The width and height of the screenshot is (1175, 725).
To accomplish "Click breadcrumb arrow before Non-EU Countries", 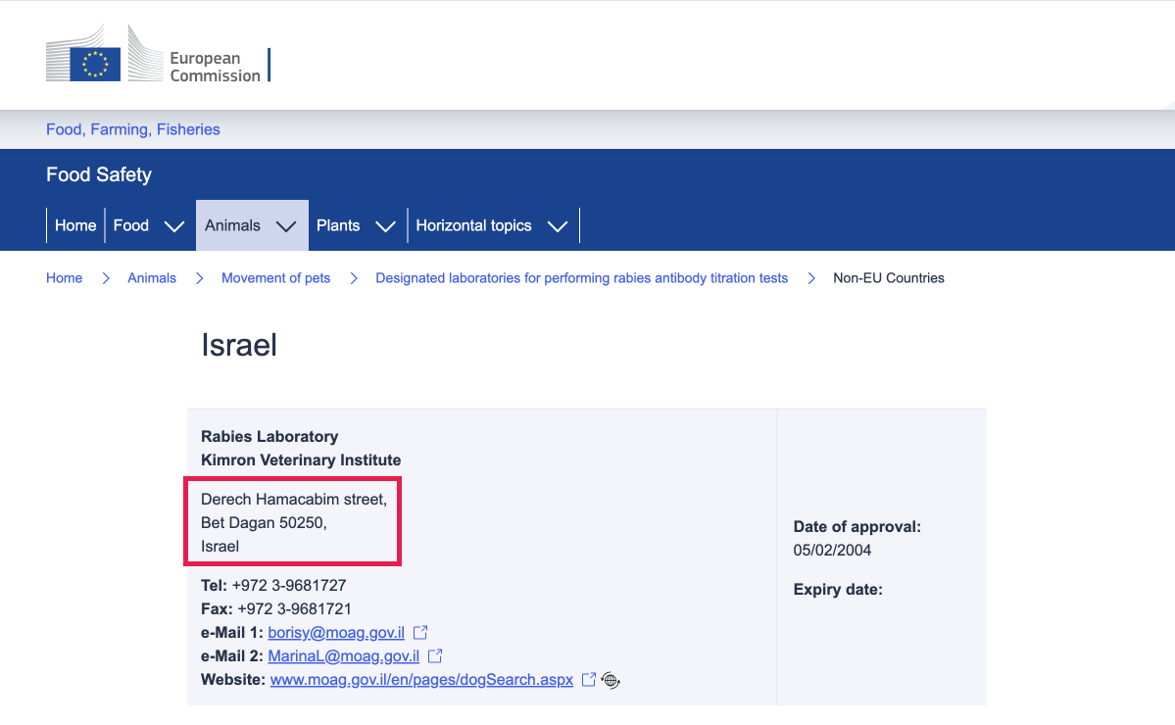I will 811,278.
